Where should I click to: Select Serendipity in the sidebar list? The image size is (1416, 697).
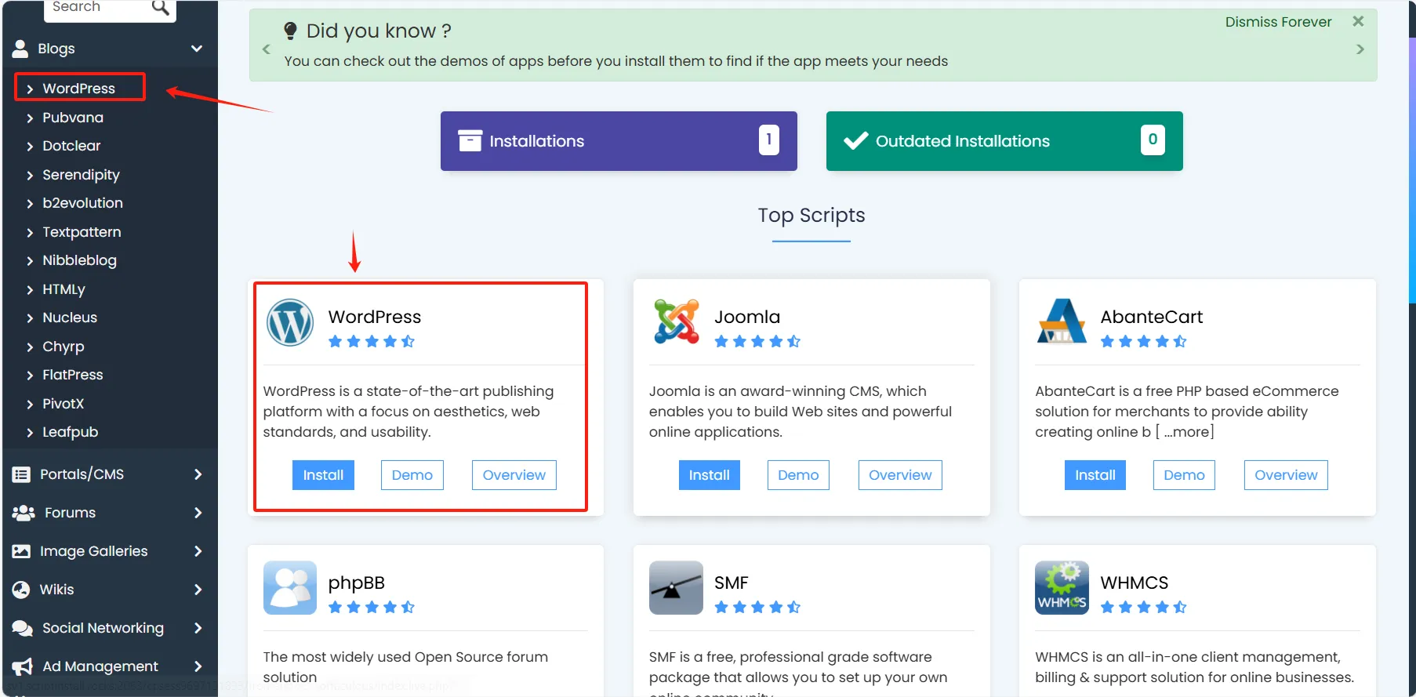coord(81,175)
